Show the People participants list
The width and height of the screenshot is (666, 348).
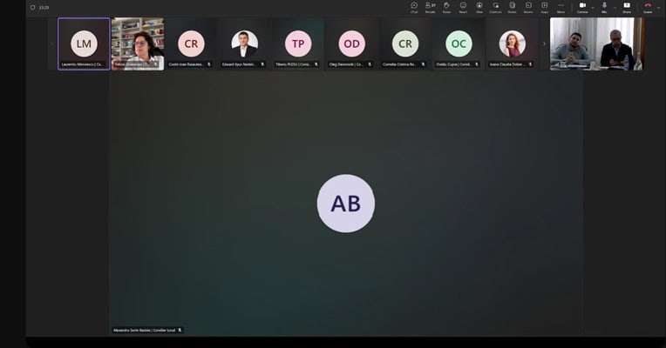[x=431, y=7]
